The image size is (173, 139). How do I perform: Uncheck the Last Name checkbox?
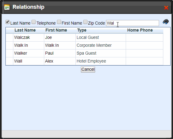pyautogui.click(x=8, y=22)
